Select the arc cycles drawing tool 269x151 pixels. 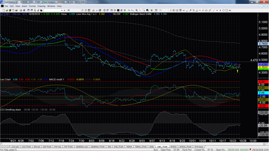tap(206, 10)
